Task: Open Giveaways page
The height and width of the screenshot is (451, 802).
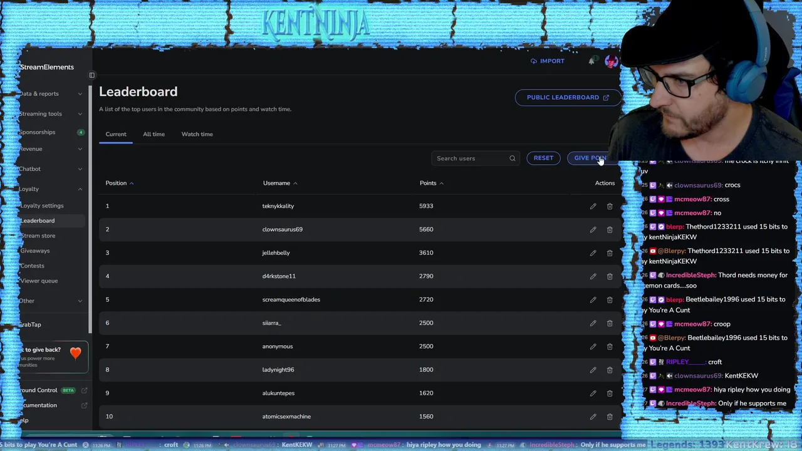Action: (35, 251)
